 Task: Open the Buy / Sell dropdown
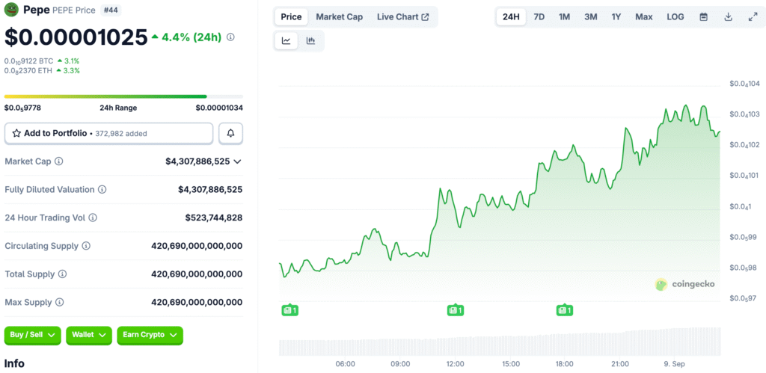33,336
